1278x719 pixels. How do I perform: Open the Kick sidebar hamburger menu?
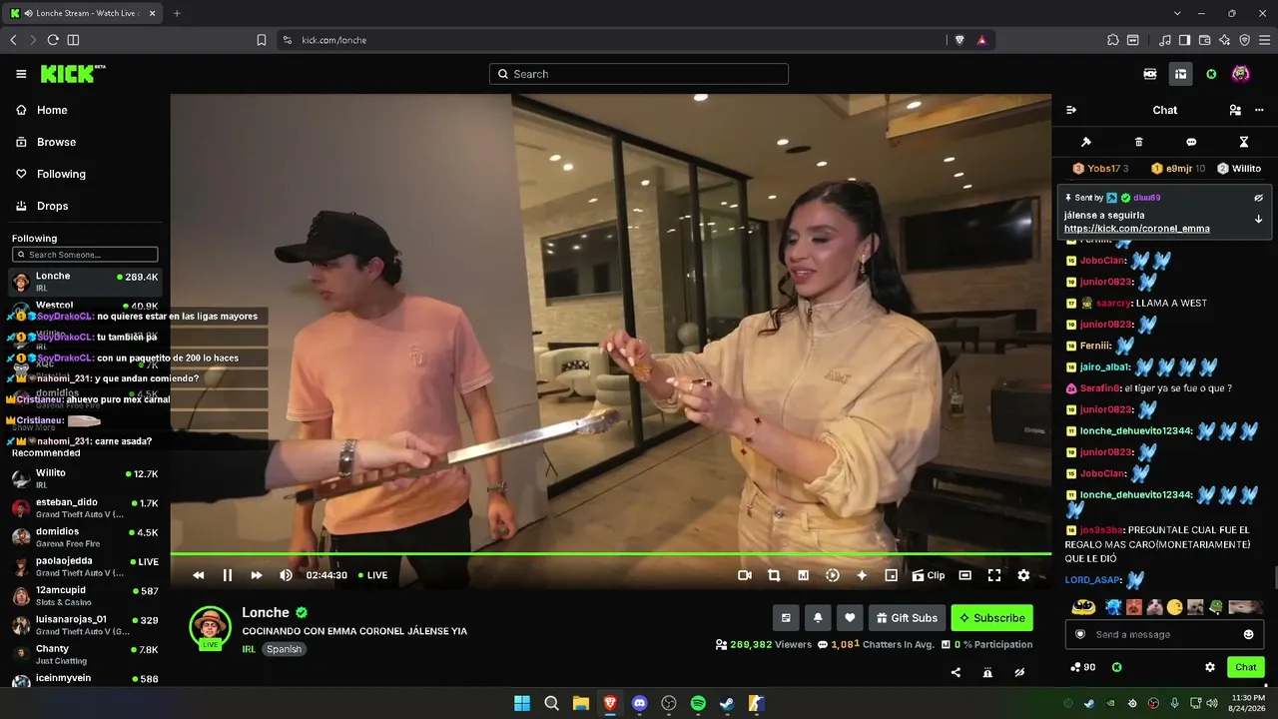(x=21, y=74)
